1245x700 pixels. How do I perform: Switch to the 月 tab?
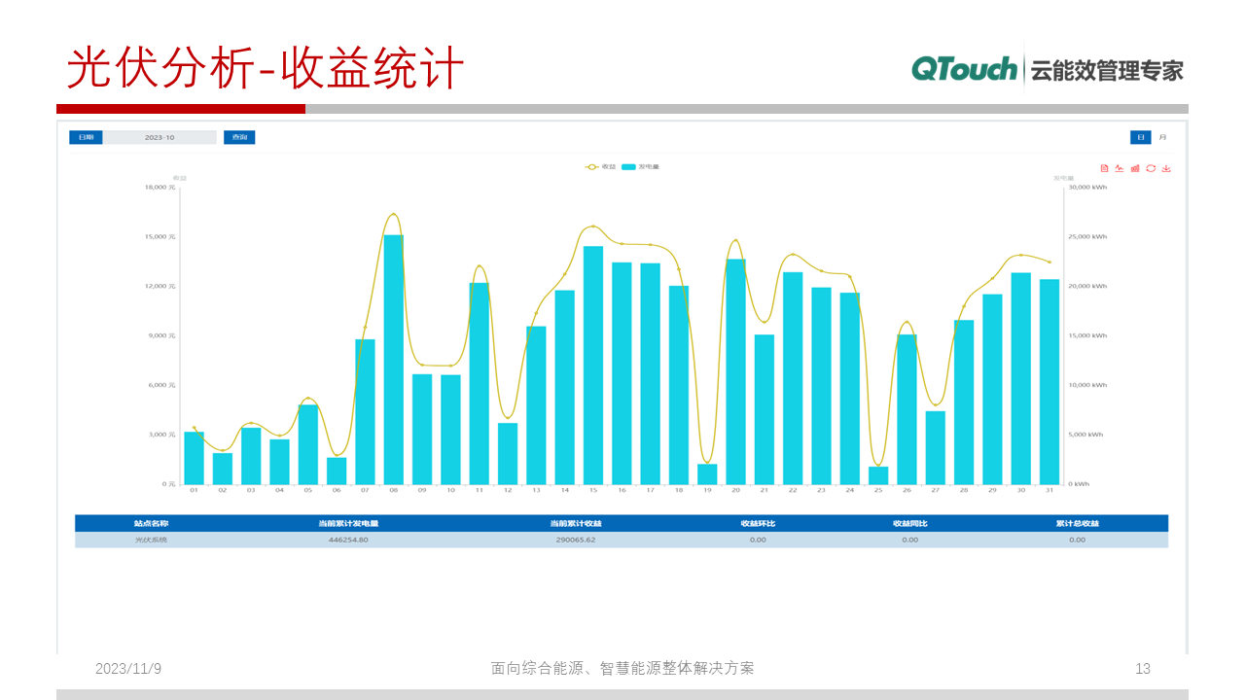pyautogui.click(x=1162, y=137)
